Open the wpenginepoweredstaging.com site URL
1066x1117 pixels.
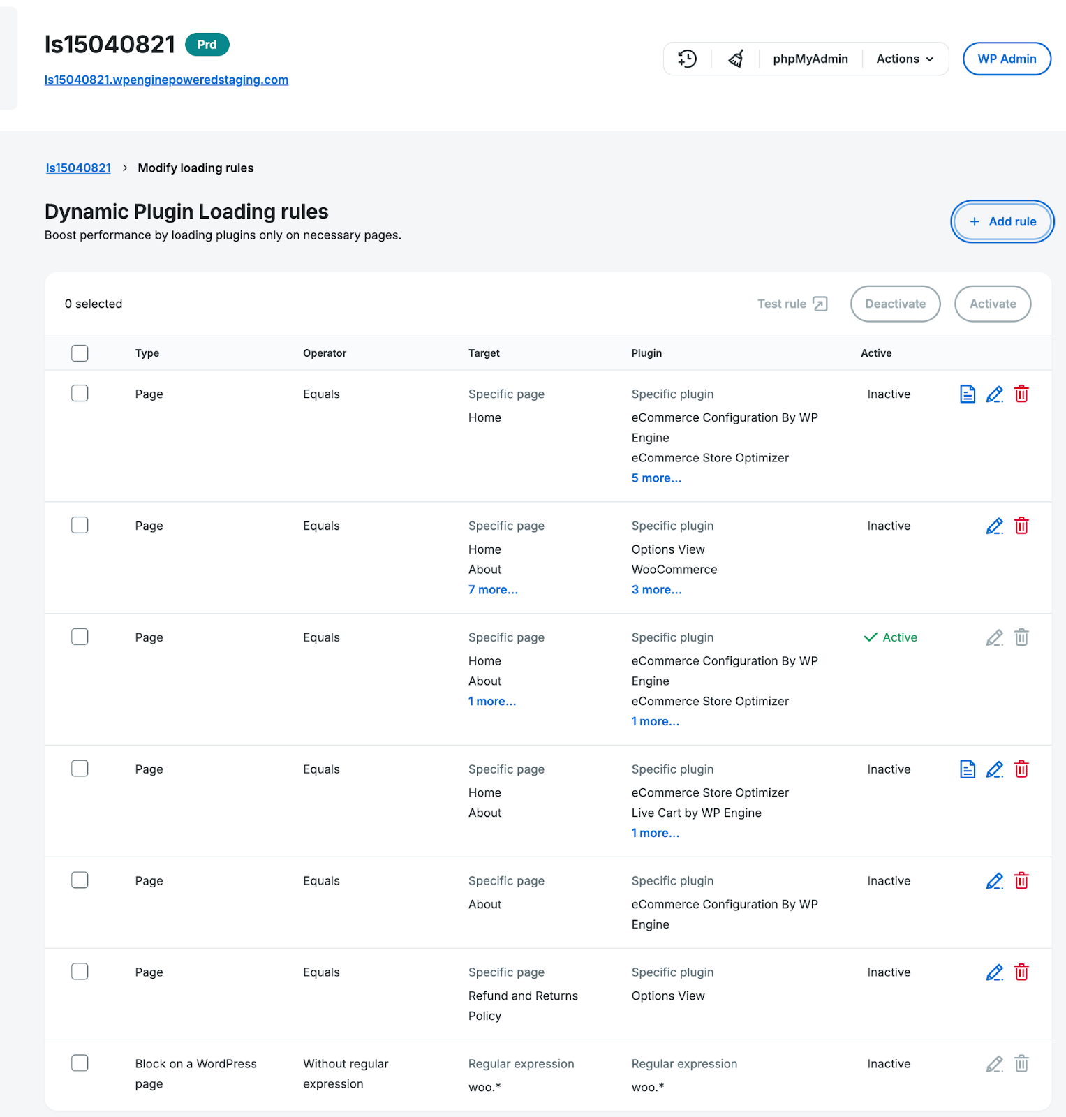(x=166, y=80)
